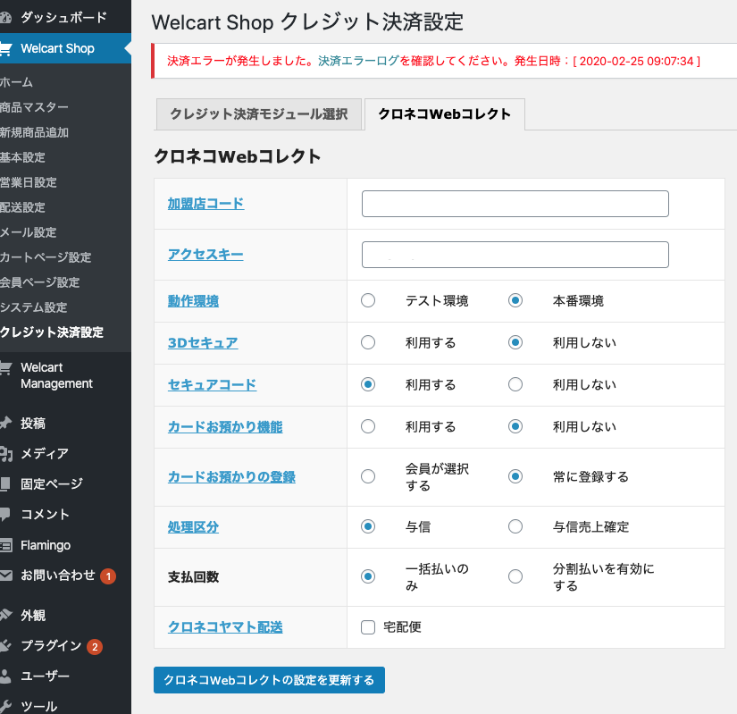
Task: Click the セキュアコード help link
Action: [x=213, y=384]
